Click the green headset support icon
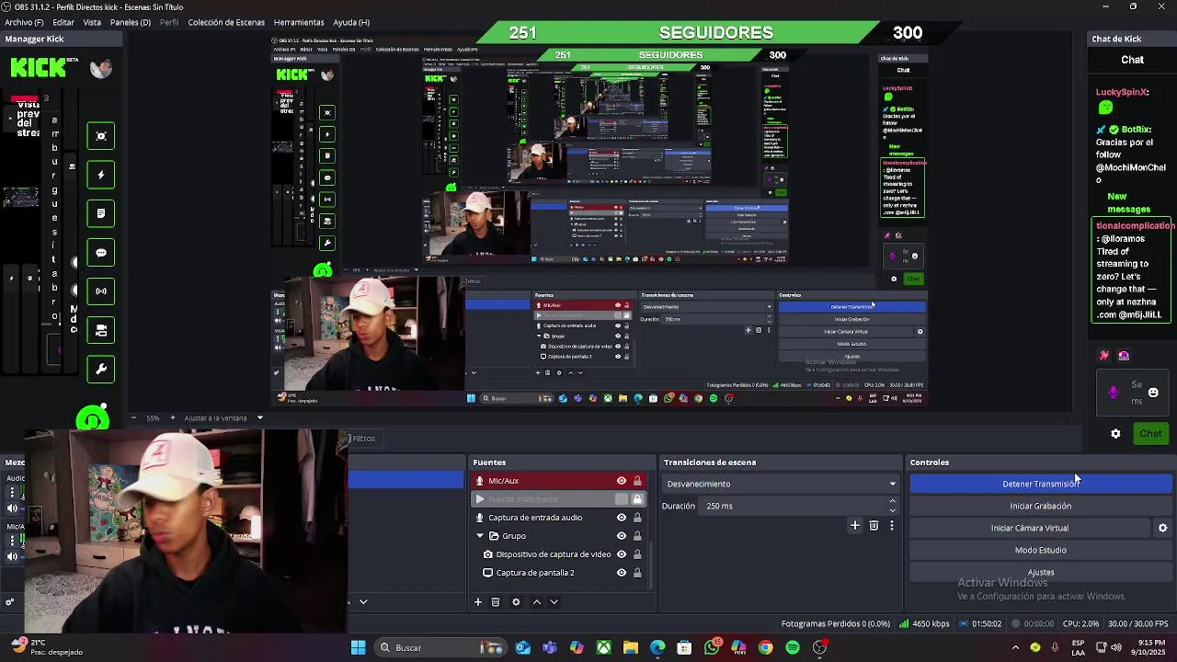 (x=92, y=419)
